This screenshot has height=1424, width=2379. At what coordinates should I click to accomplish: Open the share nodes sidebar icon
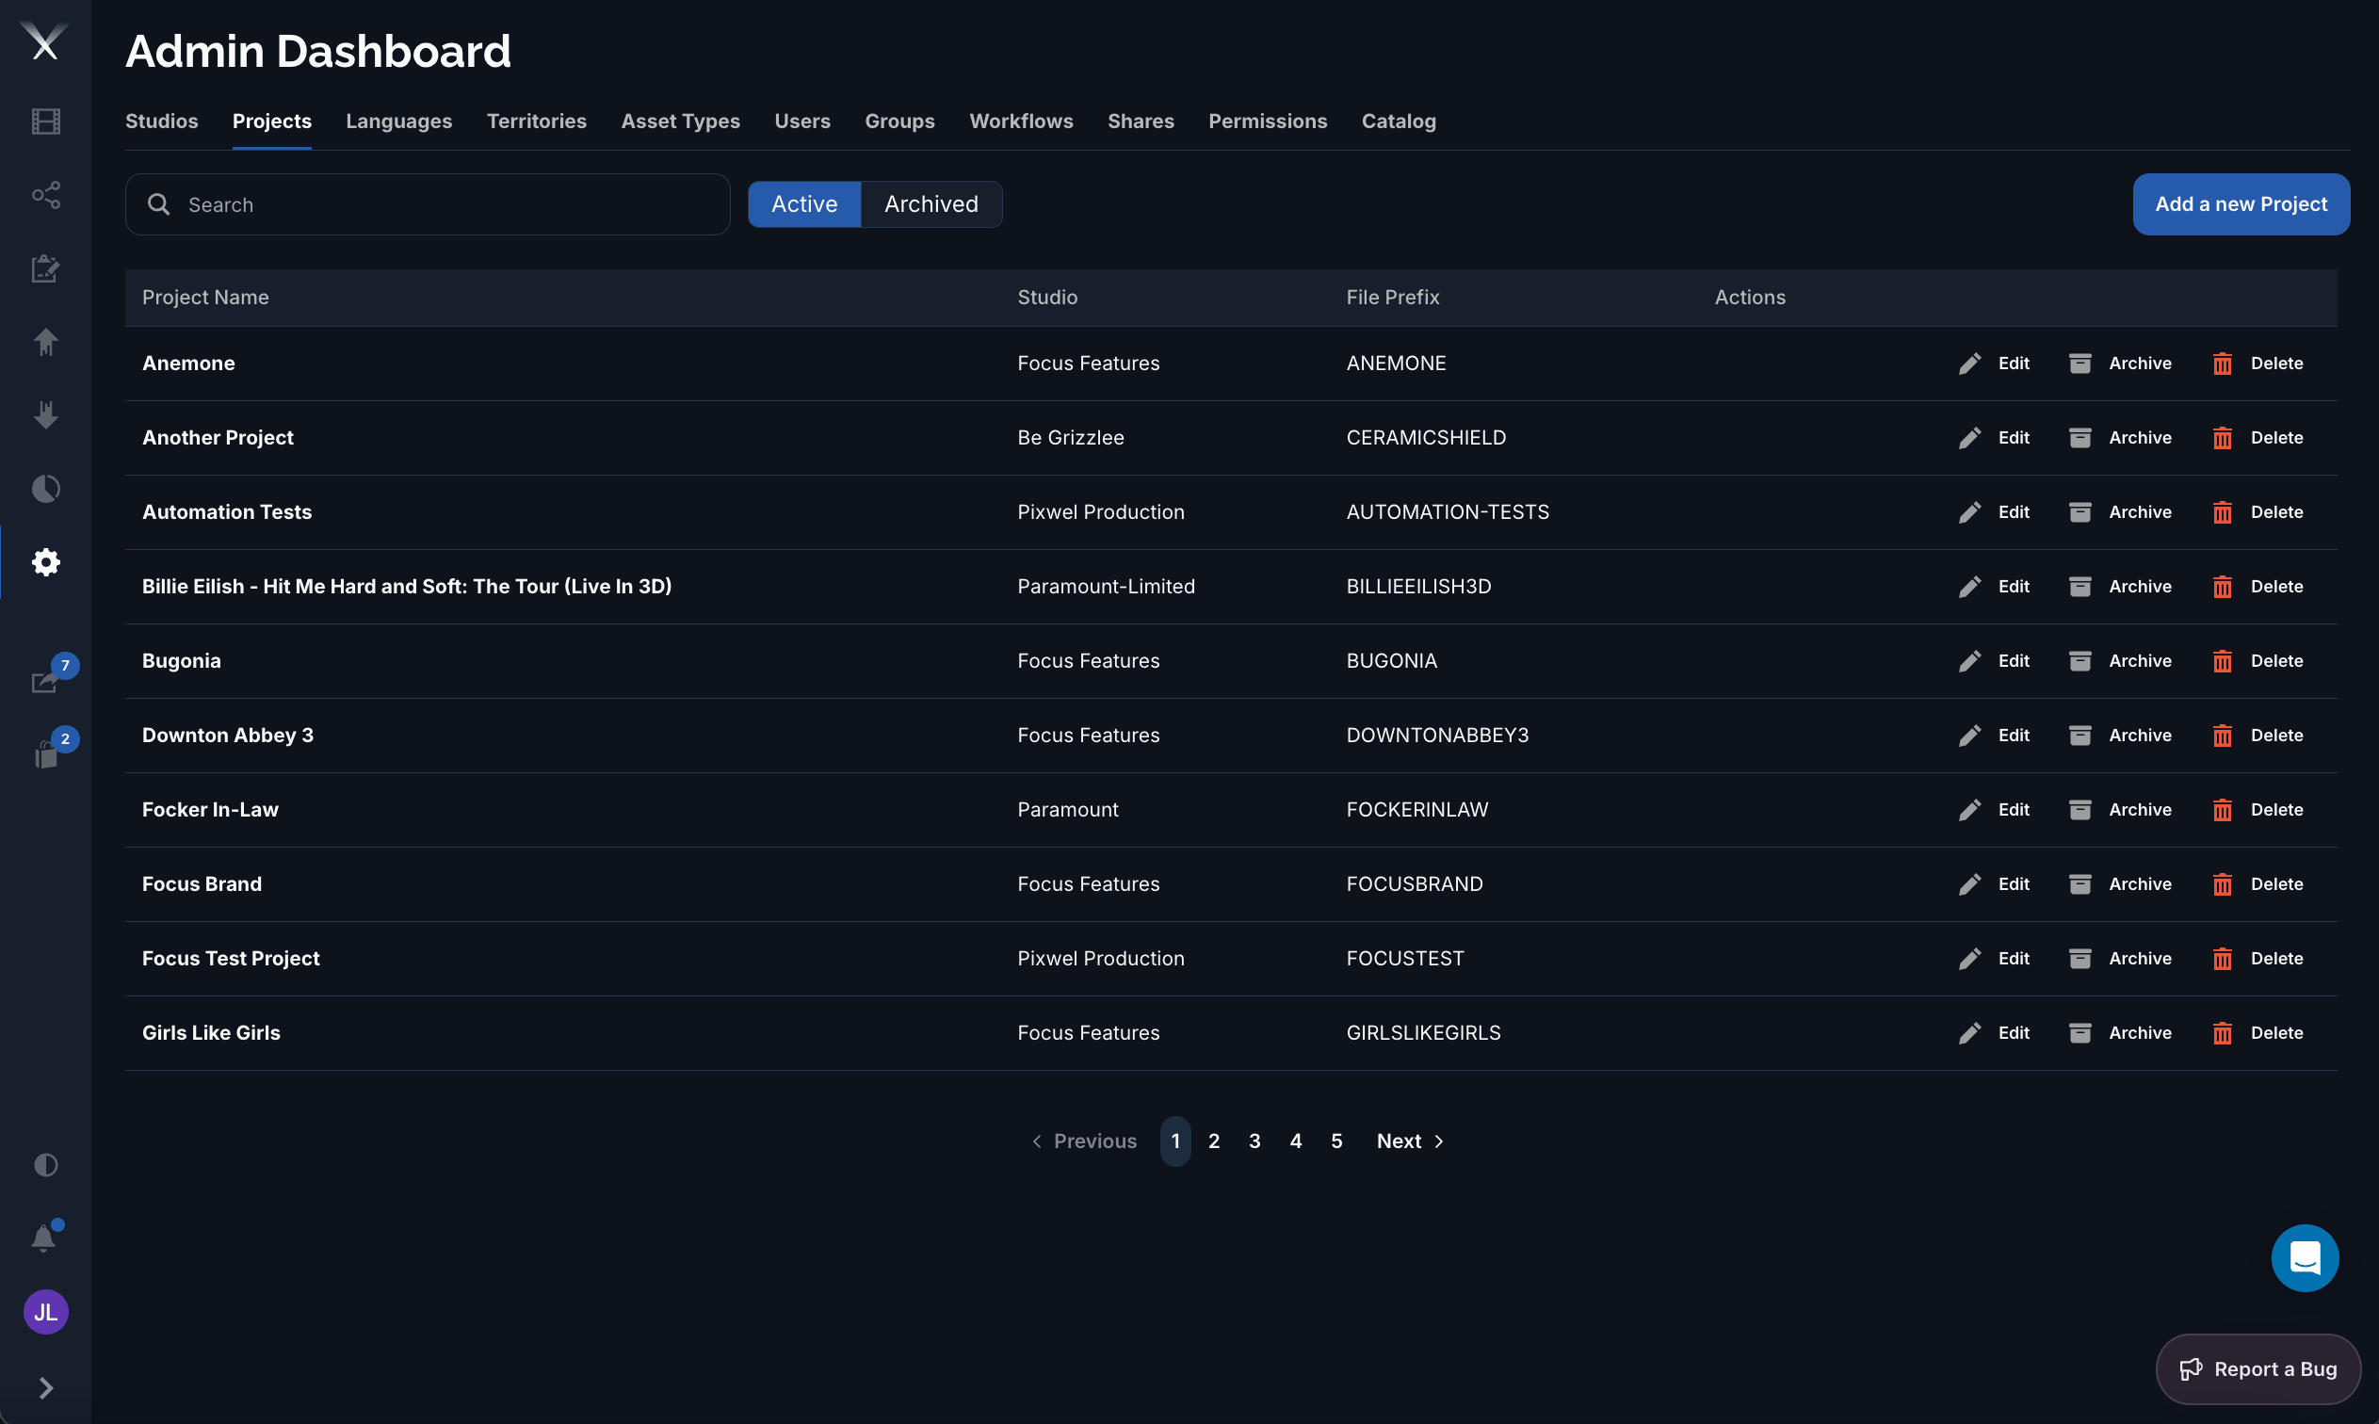[45, 196]
